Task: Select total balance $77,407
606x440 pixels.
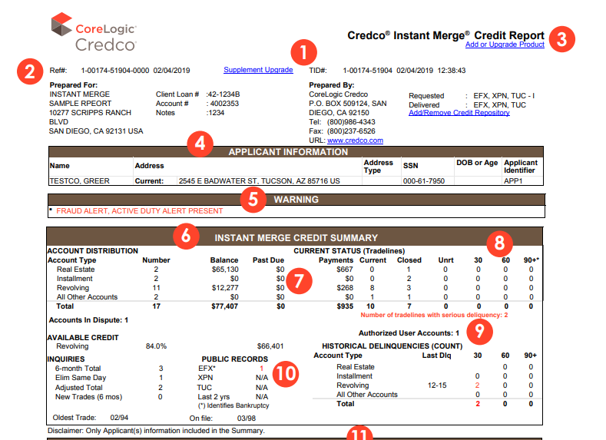Action: coord(224,306)
